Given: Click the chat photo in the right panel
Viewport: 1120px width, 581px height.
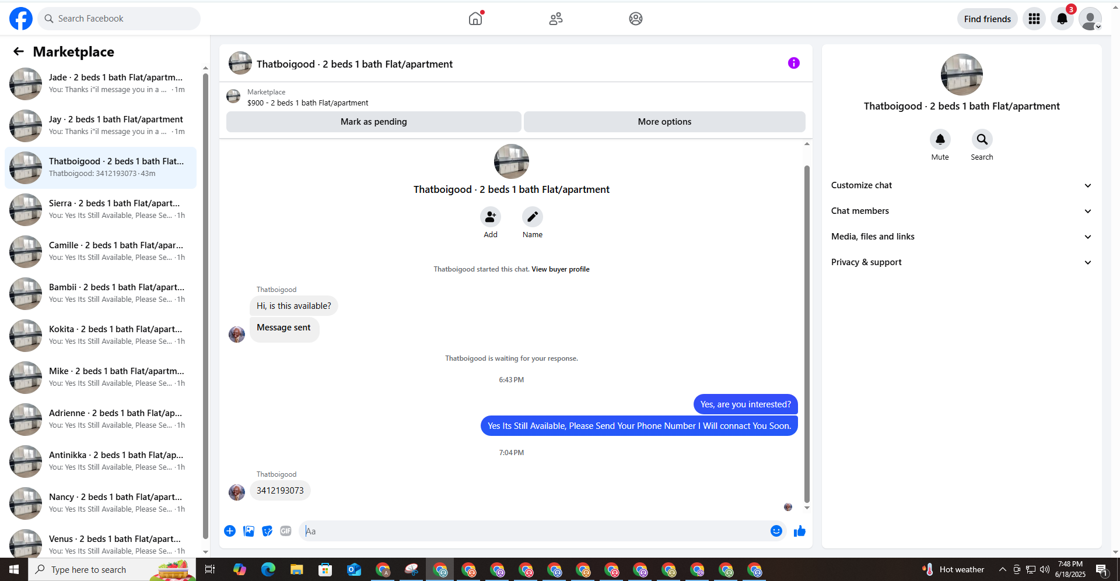Looking at the screenshot, I should pyautogui.click(x=962, y=75).
